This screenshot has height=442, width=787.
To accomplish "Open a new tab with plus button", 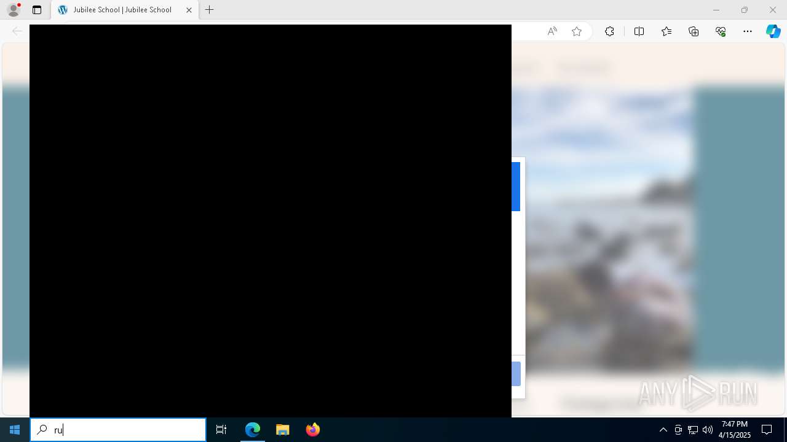I will coord(209,10).
